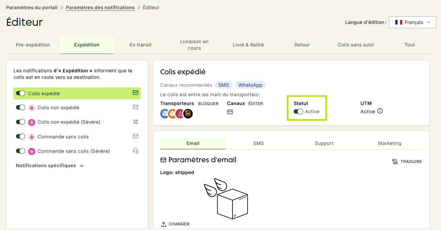The image size is (441, 230).
Task: Go to the Livré & Retiré tab
Action: click(x=248, y=45)
